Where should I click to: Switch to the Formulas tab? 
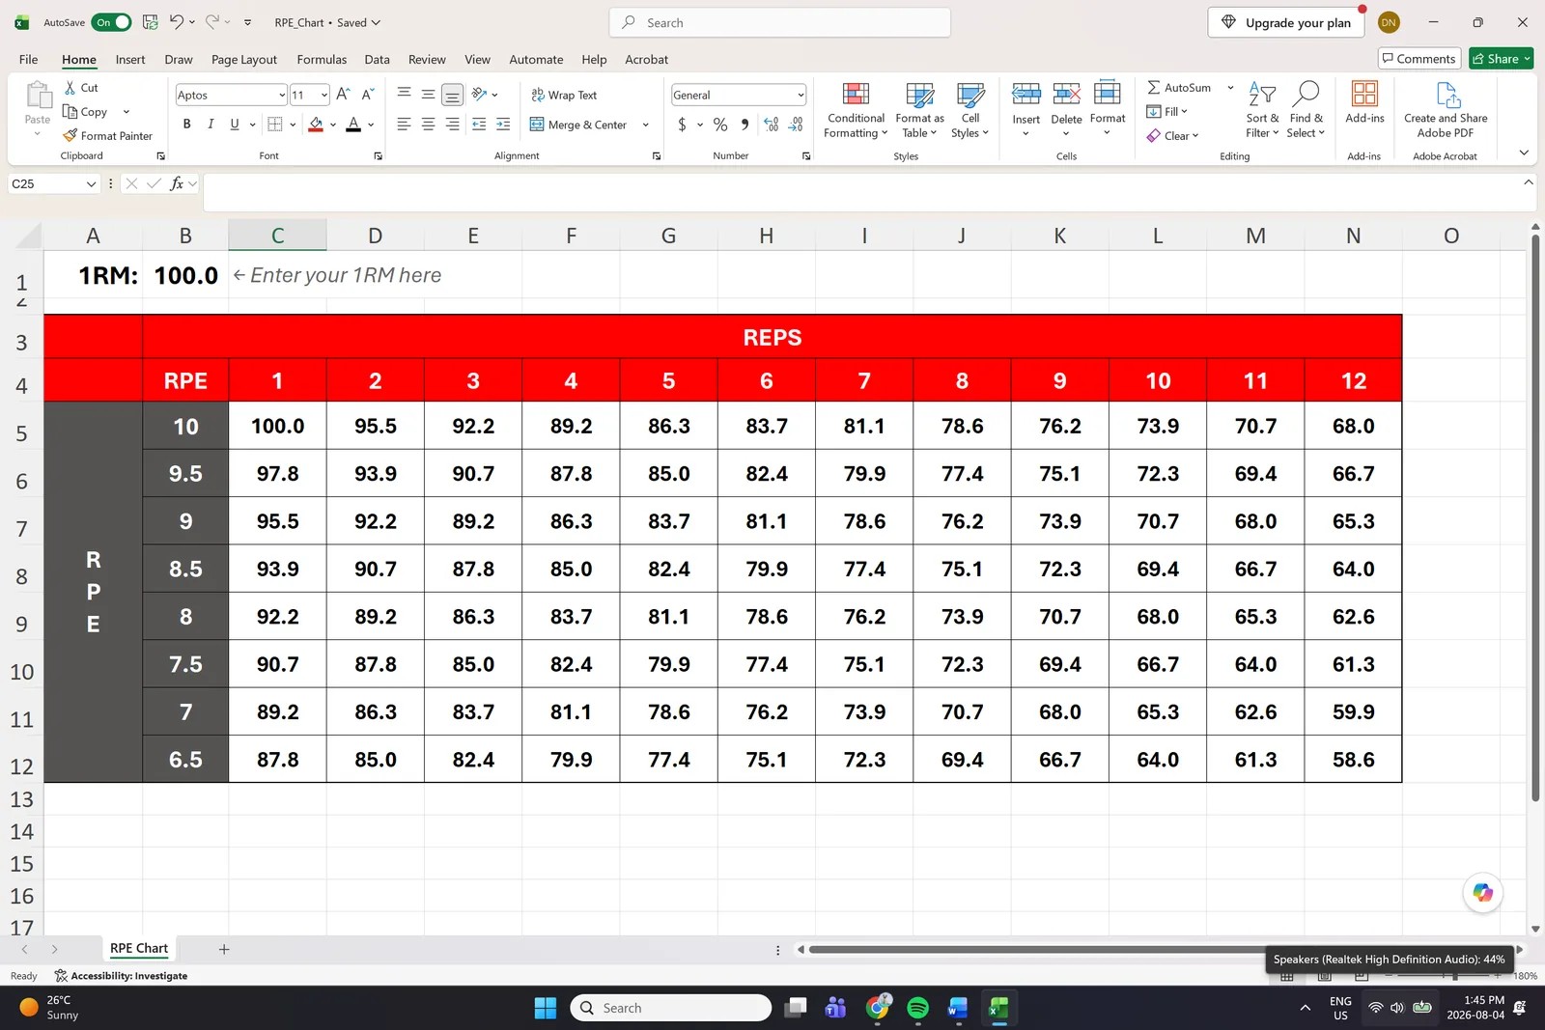click(x=322, y=59)
